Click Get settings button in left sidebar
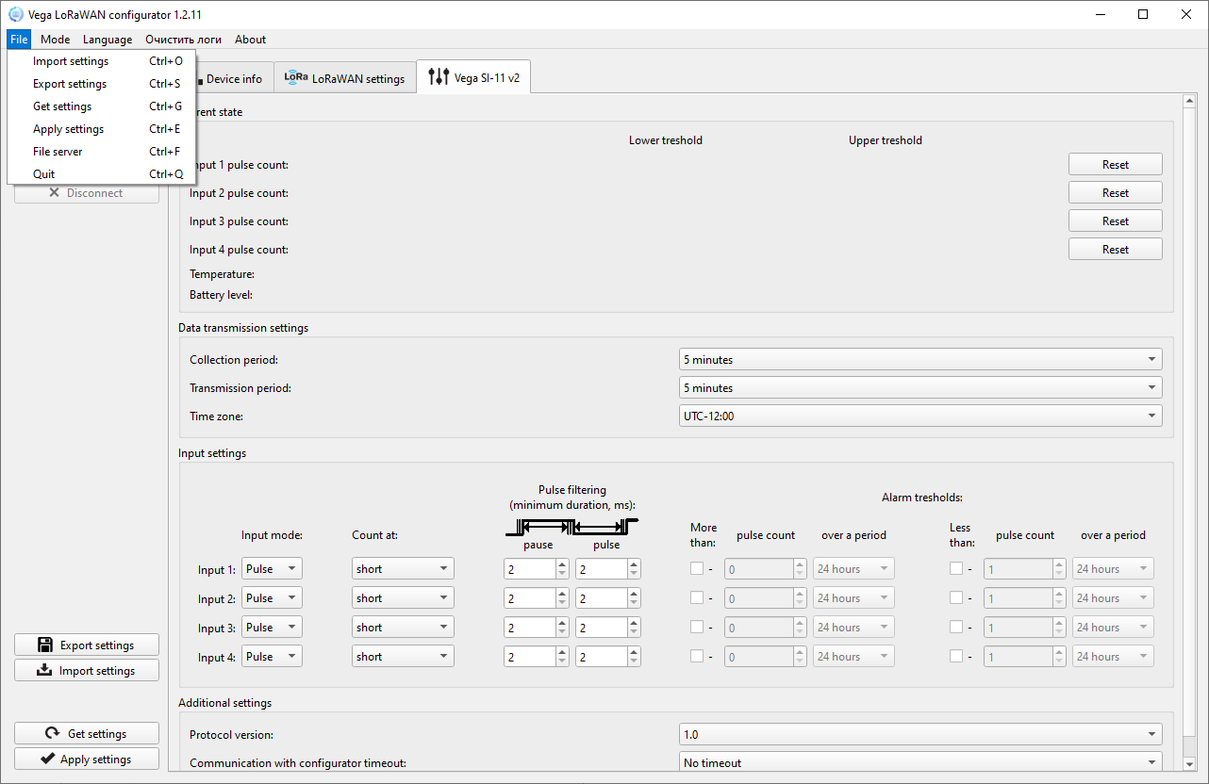This screenshot has width=1209, height=784. click(87, 734)
